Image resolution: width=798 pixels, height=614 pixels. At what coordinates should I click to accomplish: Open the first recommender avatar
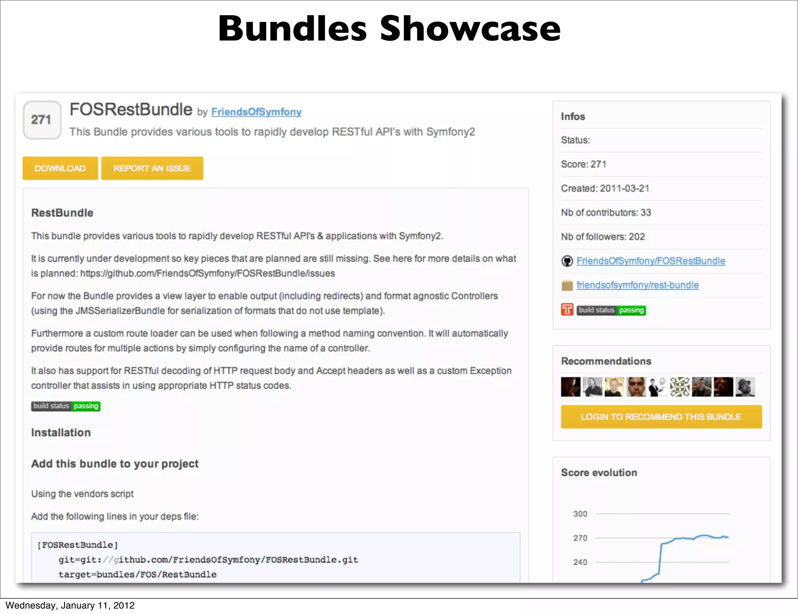[x=571, y=387]
